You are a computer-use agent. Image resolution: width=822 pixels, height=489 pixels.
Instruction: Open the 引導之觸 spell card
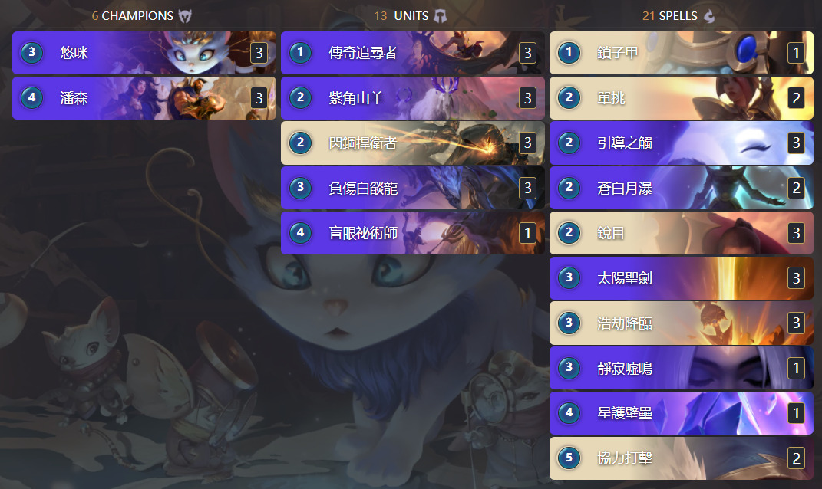click(x=681, y=143)
